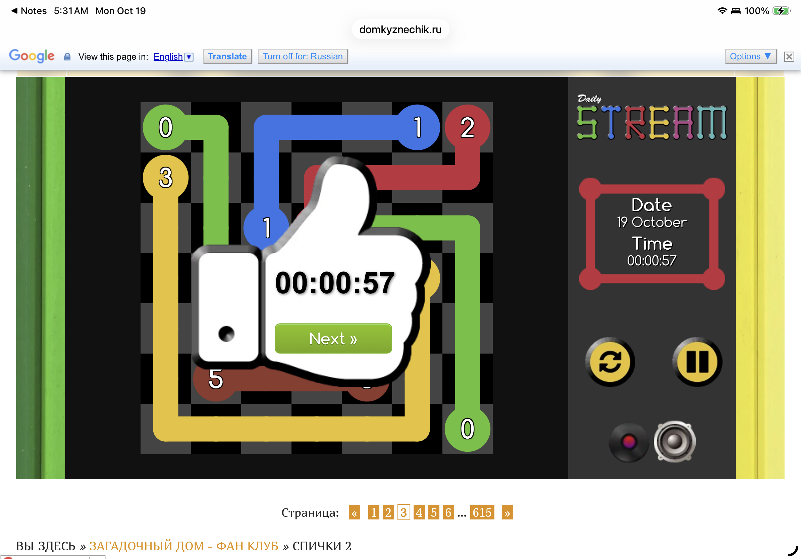Click the green 0 node at top-left

(165, 127)
